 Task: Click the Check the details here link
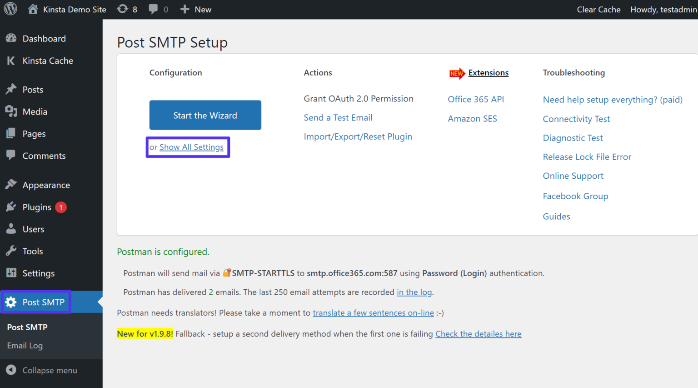[478, 333]
